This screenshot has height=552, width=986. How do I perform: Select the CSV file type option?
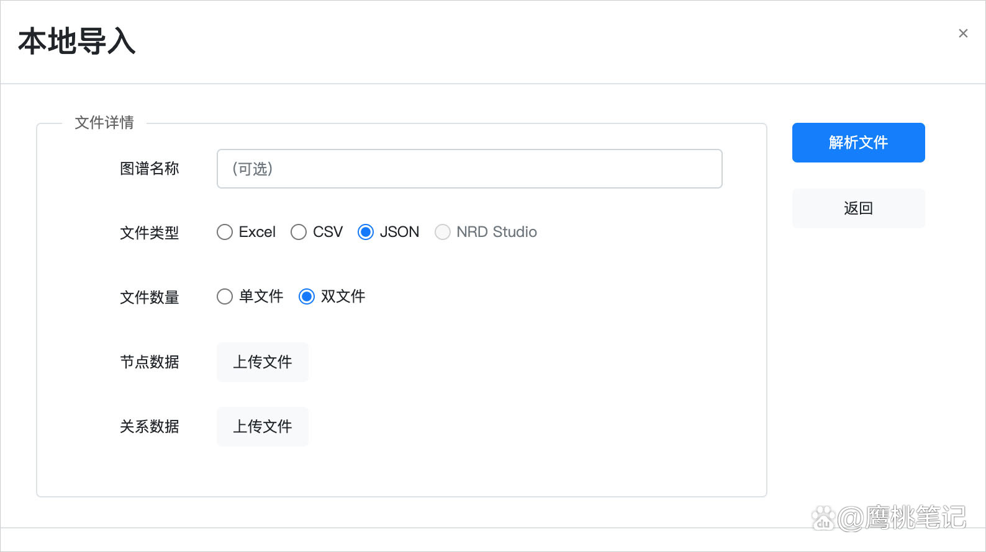[299, 232]
